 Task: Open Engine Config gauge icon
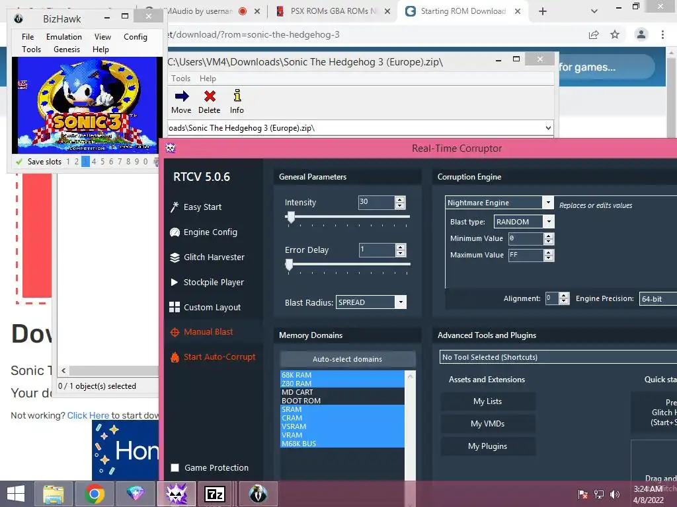(175, 232)
